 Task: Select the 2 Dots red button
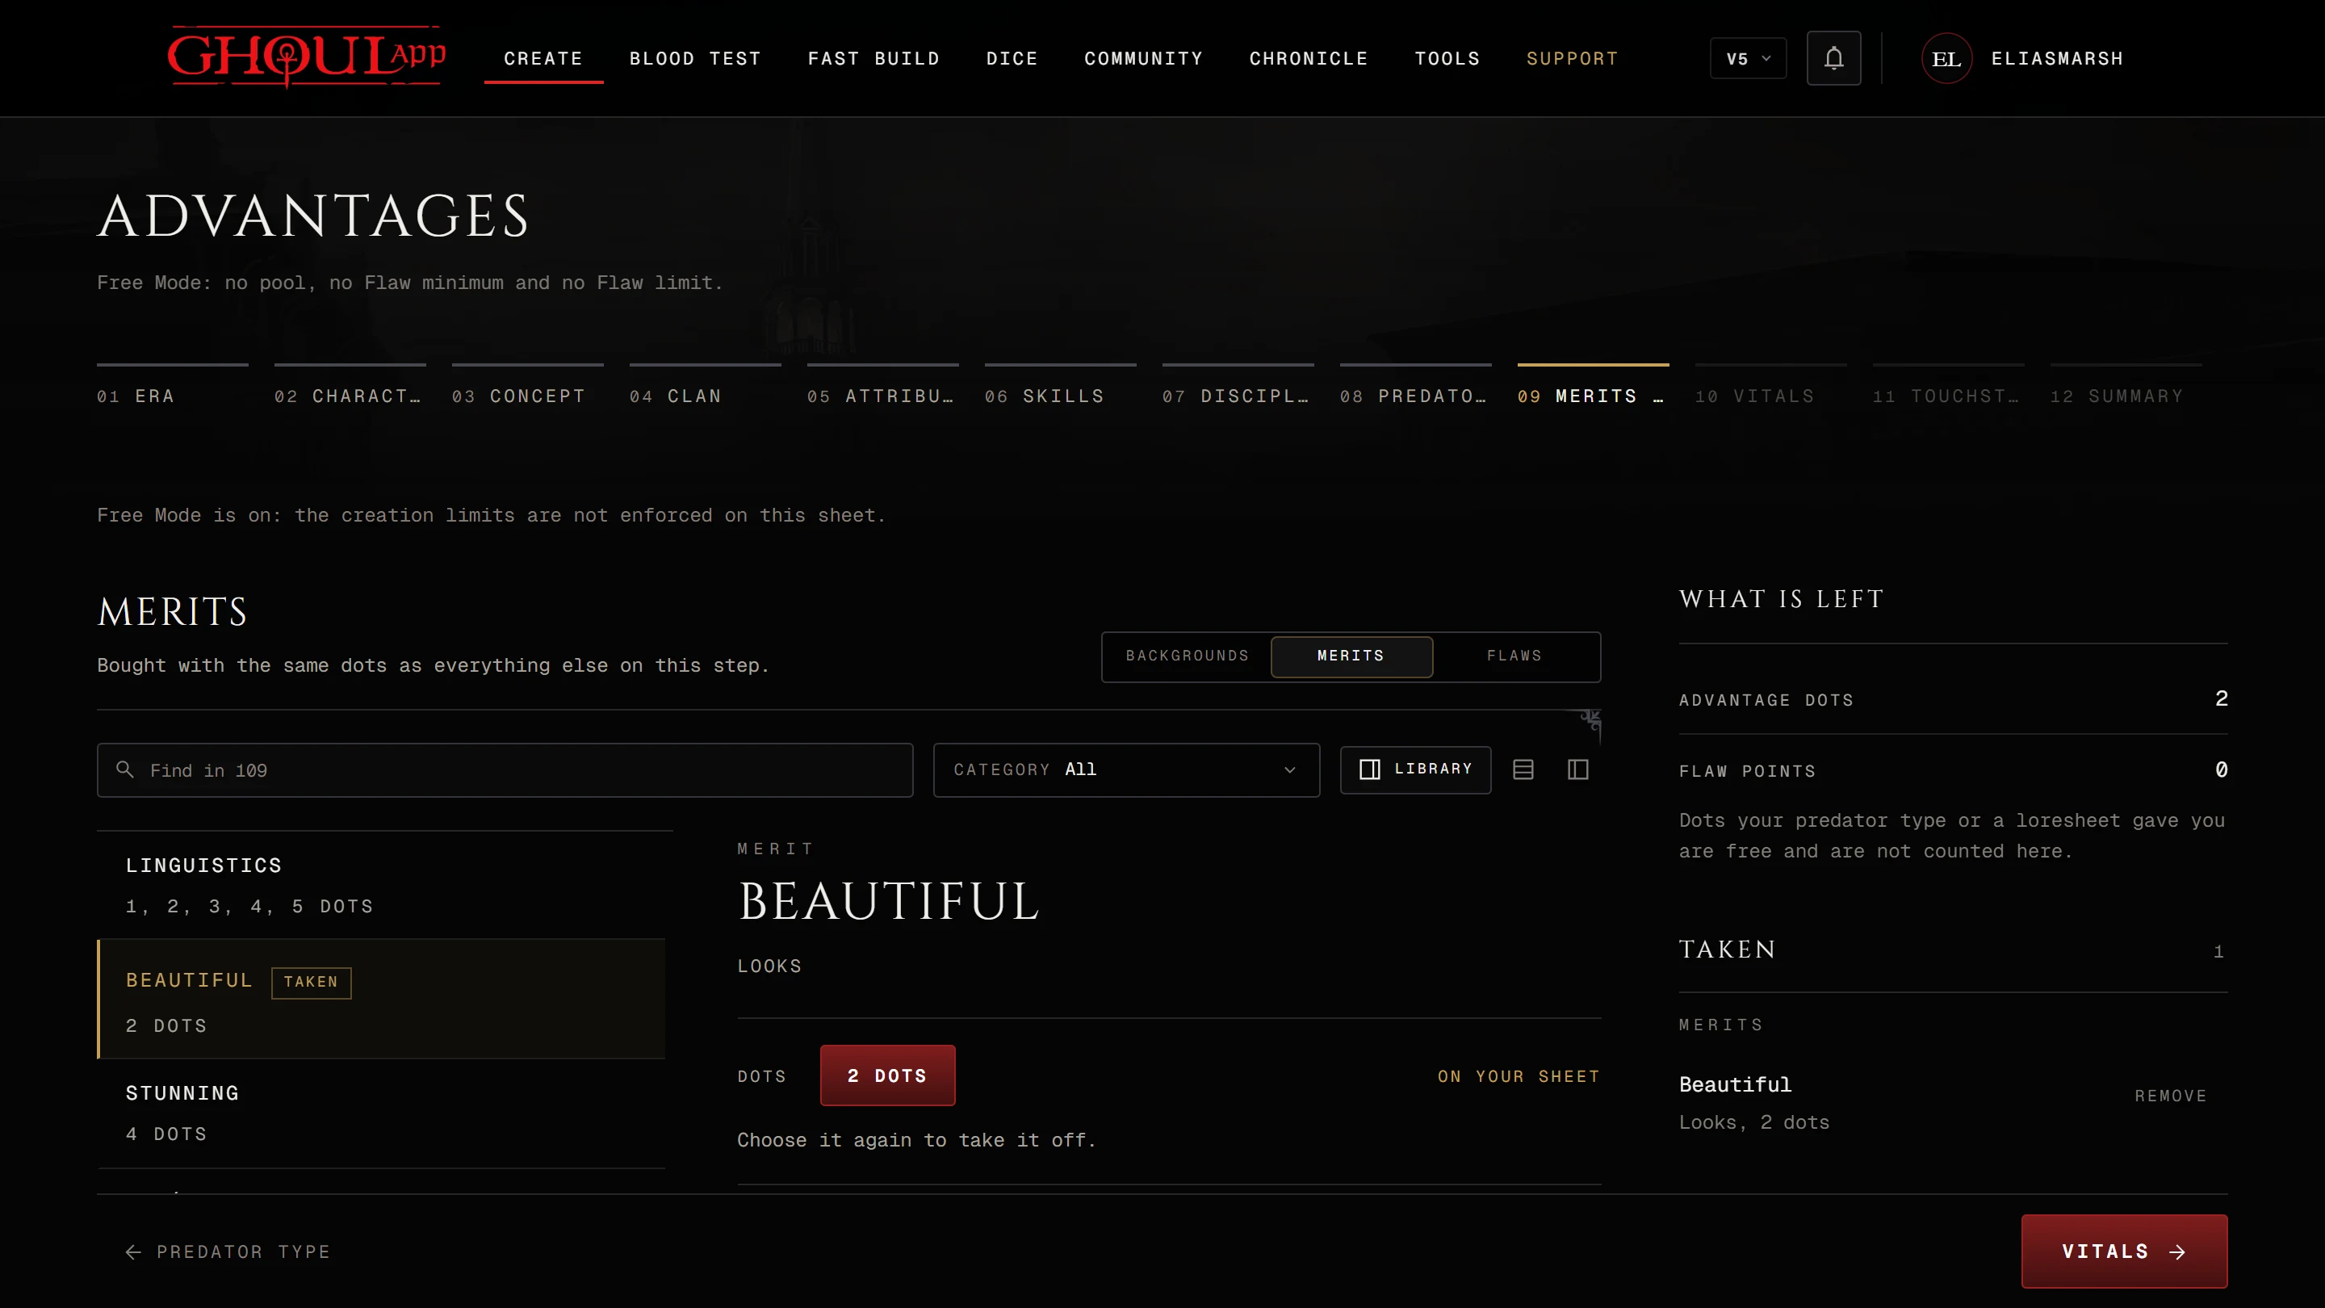[887, 1075]
